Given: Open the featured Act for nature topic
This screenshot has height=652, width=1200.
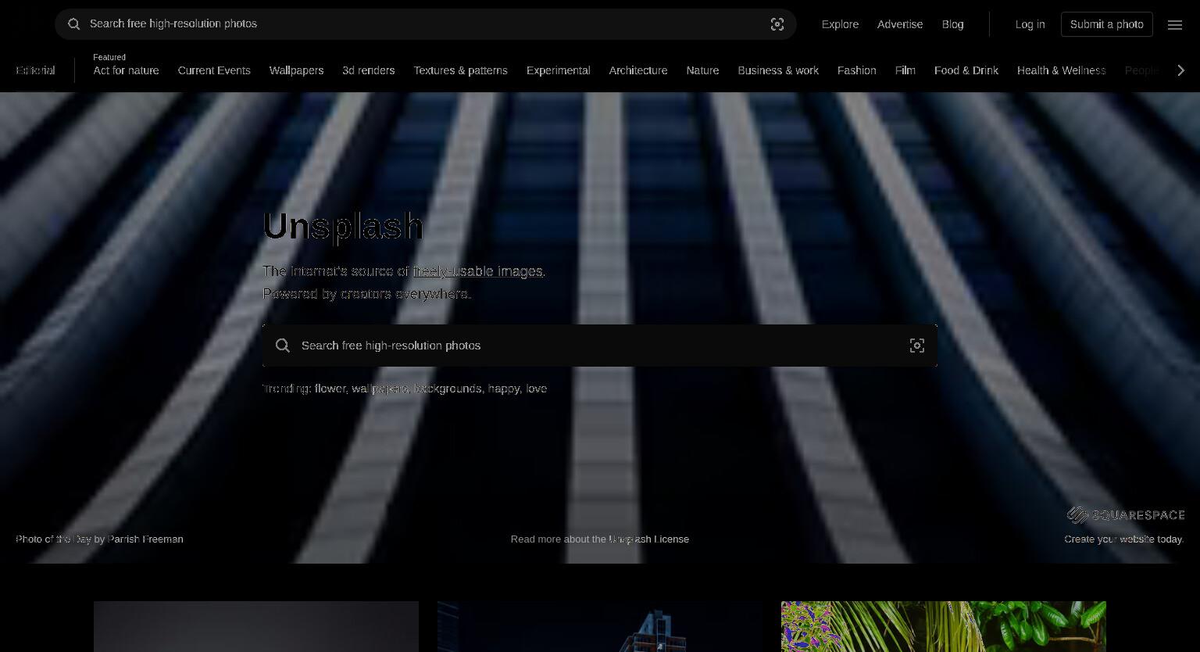Looking at the screenshot, I should pyautogui.click(x=126, y=70).
